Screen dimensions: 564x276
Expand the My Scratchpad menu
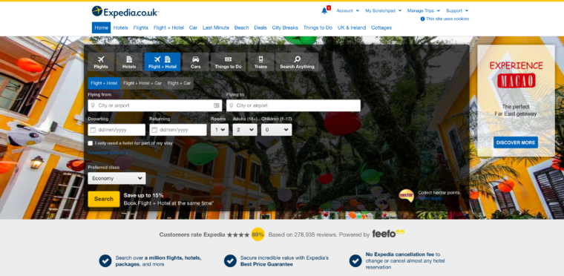tap(383, 11)
